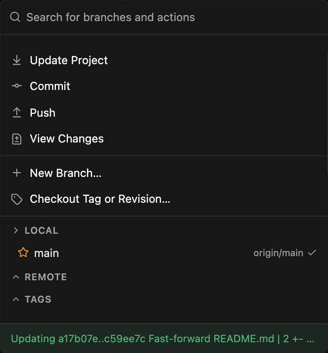Toggle the TAGS section chevron

point(16,299)
